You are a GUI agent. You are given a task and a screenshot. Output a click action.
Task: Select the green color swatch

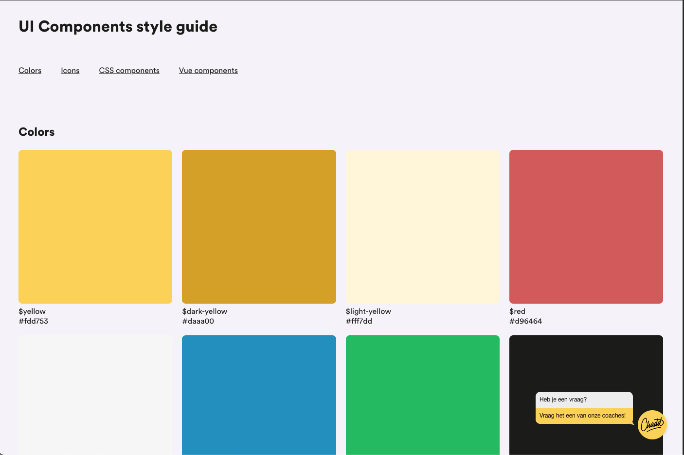click(423, 395)
